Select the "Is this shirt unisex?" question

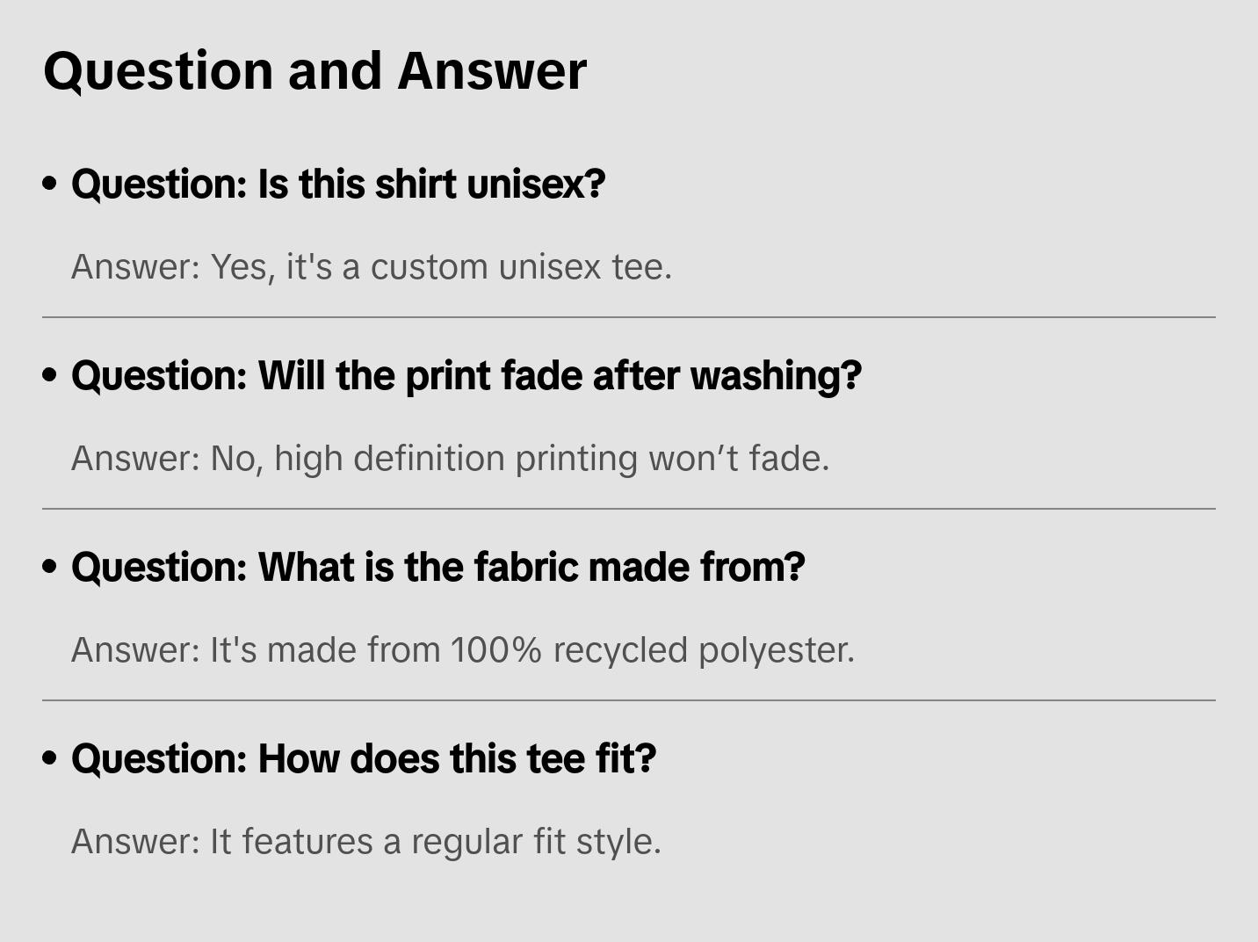tap(338, 185)
